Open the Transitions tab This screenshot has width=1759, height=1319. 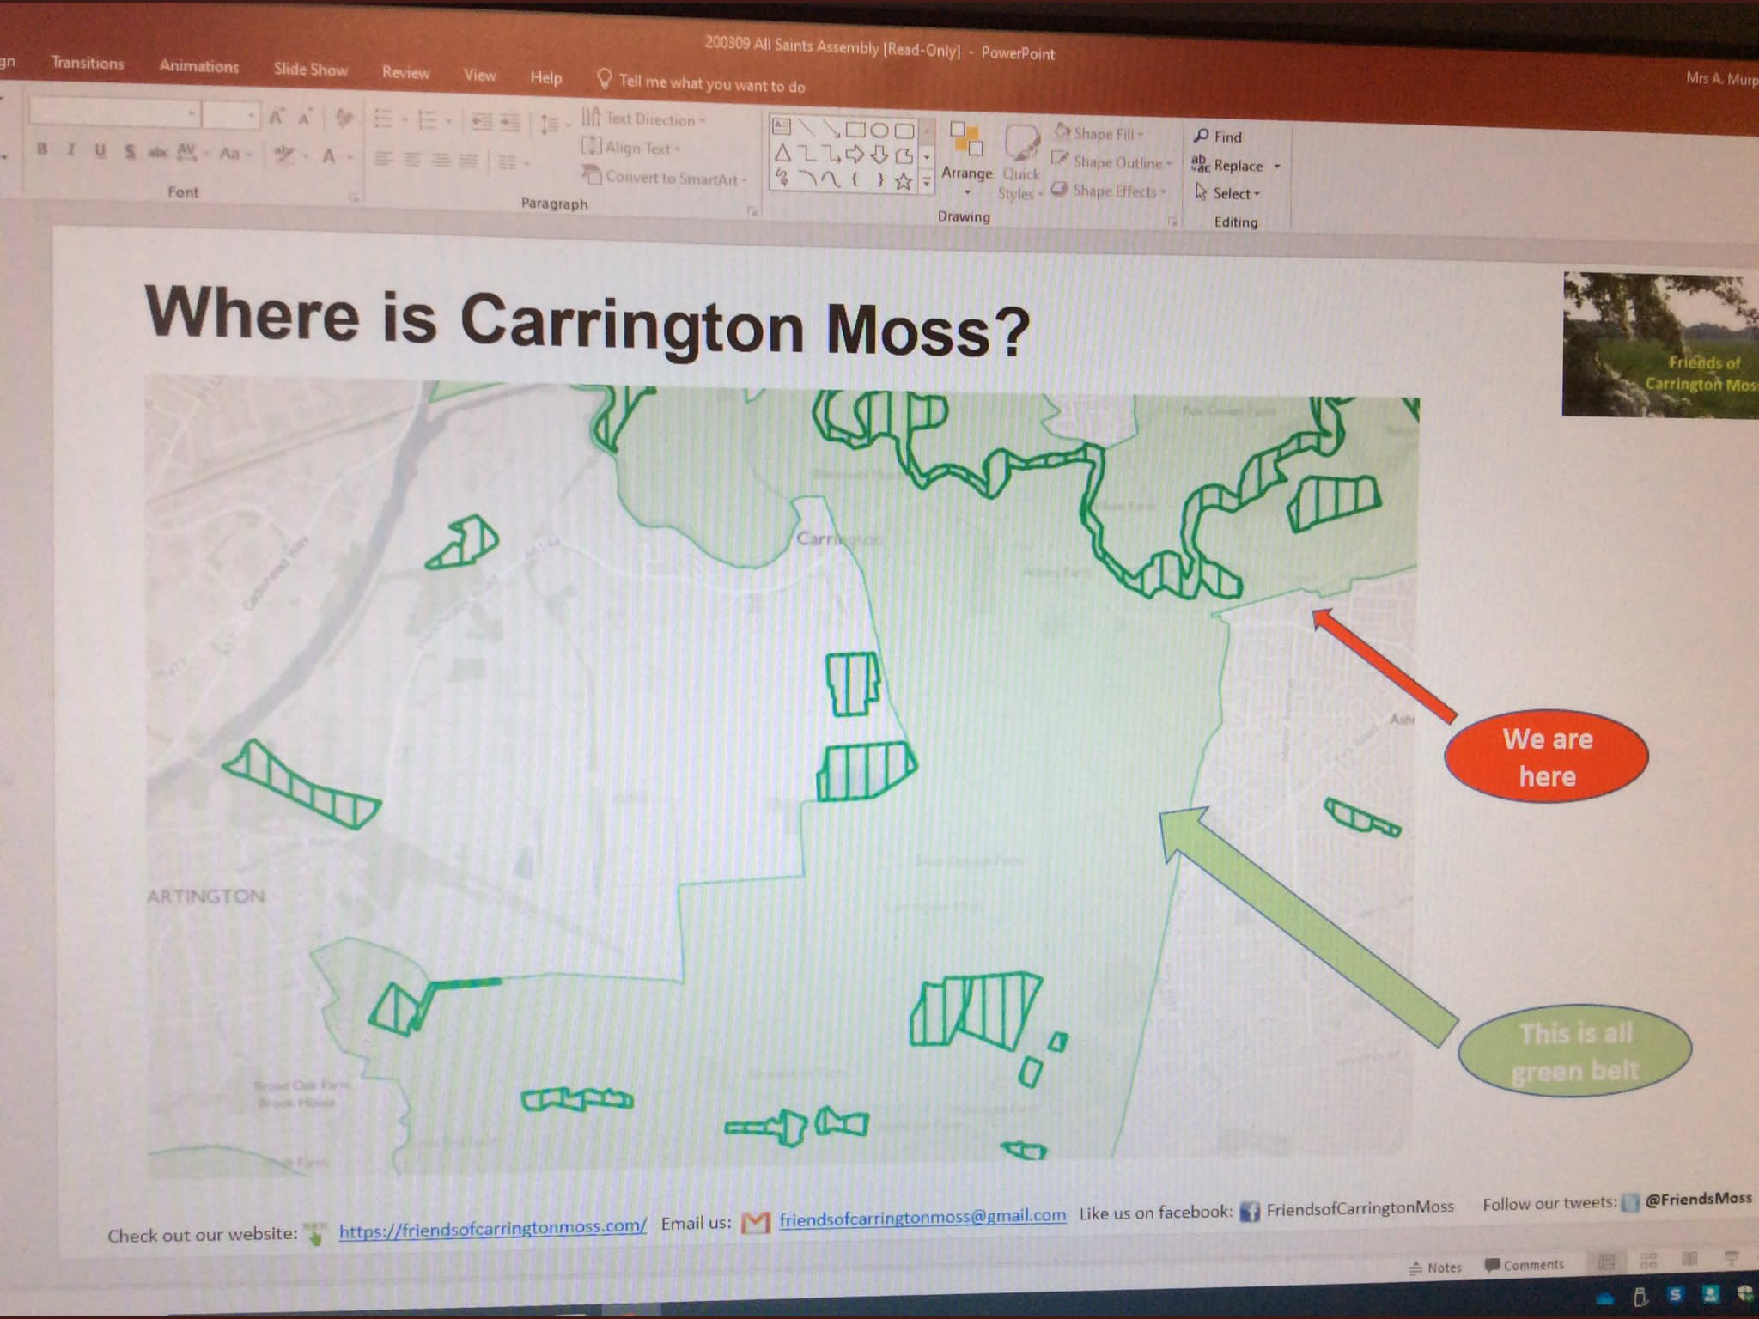88,63
